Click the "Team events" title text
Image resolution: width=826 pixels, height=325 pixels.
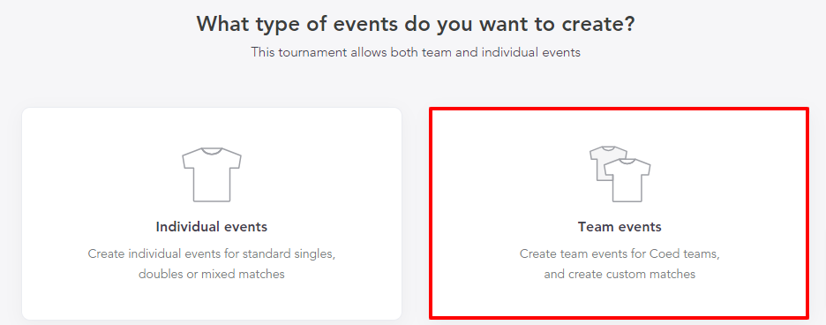click(619, 227)
